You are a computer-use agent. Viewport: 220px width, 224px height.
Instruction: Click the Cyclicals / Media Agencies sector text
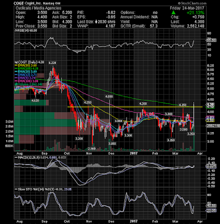tap(38, 8)
